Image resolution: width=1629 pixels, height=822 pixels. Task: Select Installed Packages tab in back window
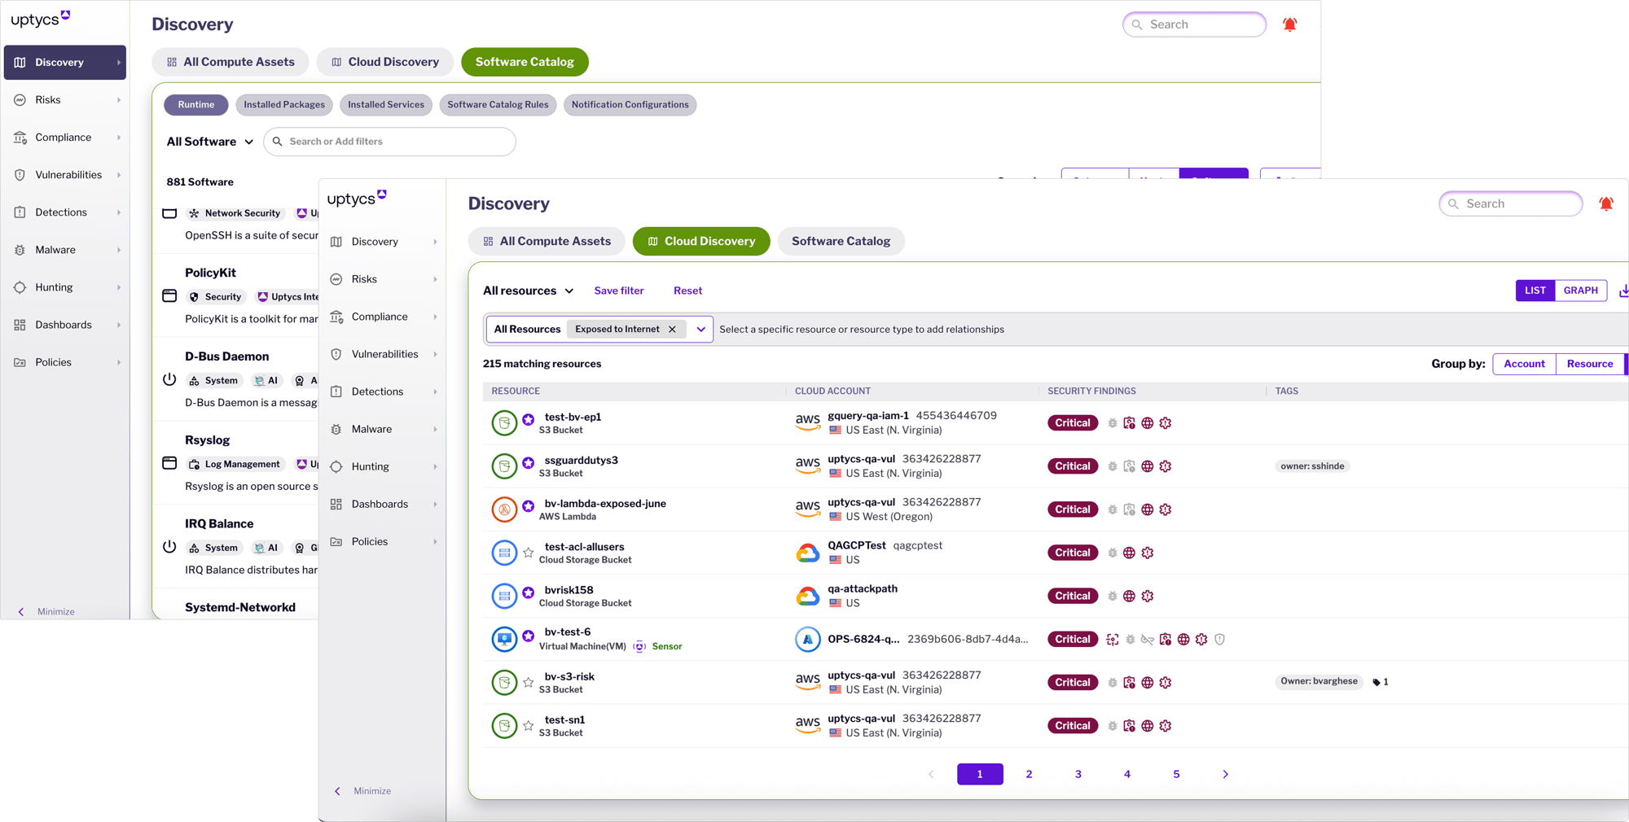(x=283, y=104)
